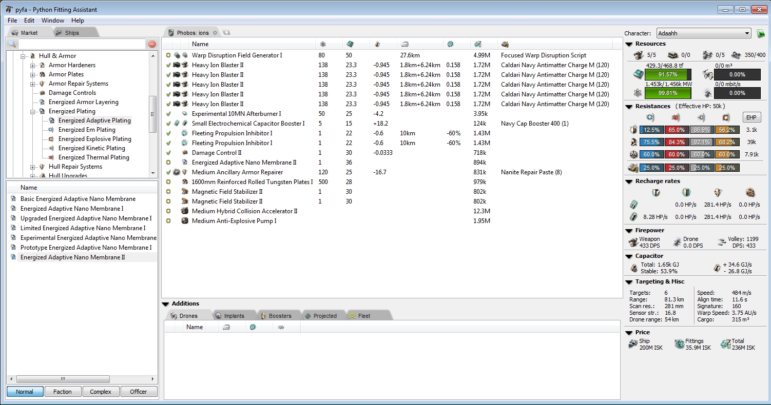Click the Weapon DPS icon in Firepower
771x405 pixels.
pyautogui.click(x=633, y=242)
